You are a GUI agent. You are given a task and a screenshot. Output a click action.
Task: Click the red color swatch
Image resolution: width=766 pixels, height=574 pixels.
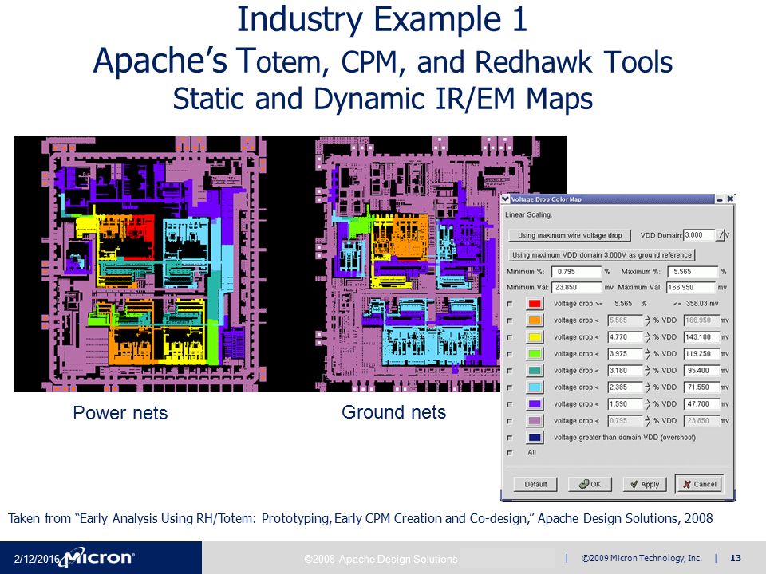coord(535,304)
